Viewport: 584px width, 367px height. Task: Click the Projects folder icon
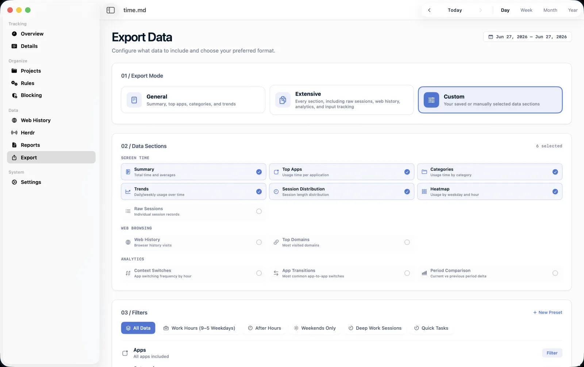(14, 71)
